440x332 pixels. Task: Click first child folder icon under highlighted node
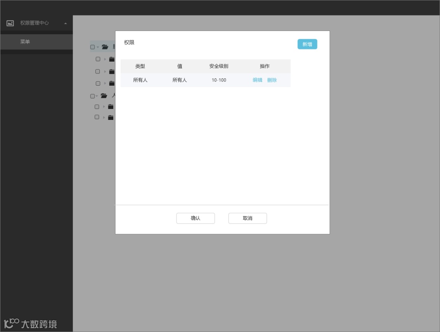(112, 59)
